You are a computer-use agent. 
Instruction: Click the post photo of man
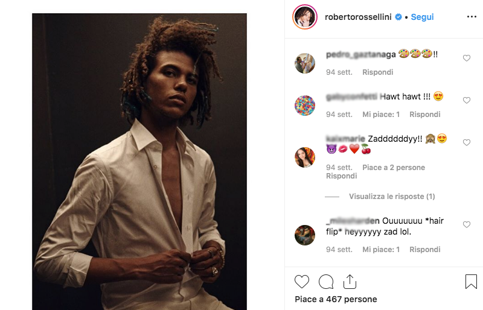pos(139,162)
